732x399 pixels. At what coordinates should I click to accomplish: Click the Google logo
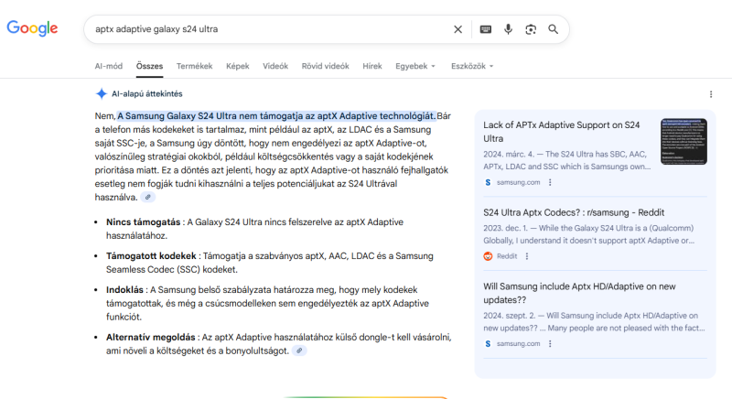[32, 28]
